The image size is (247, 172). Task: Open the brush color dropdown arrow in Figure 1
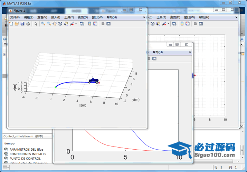[76, 24]
